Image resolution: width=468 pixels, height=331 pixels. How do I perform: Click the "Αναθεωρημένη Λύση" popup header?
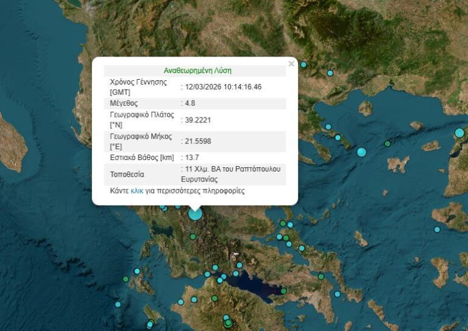pos(197,70)
